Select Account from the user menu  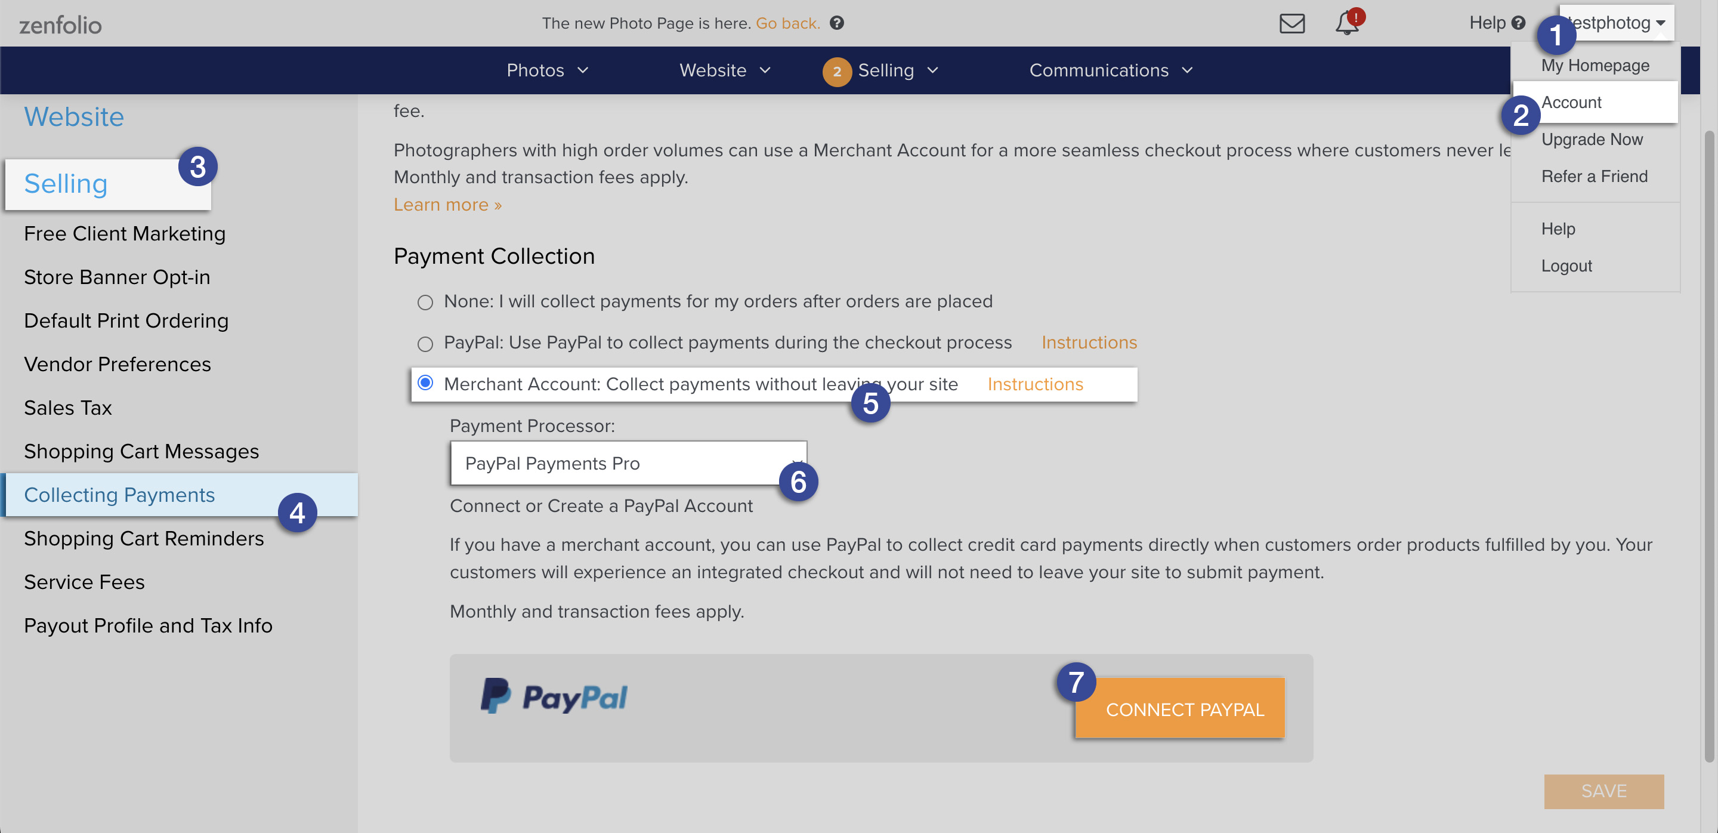[1571, 101]
